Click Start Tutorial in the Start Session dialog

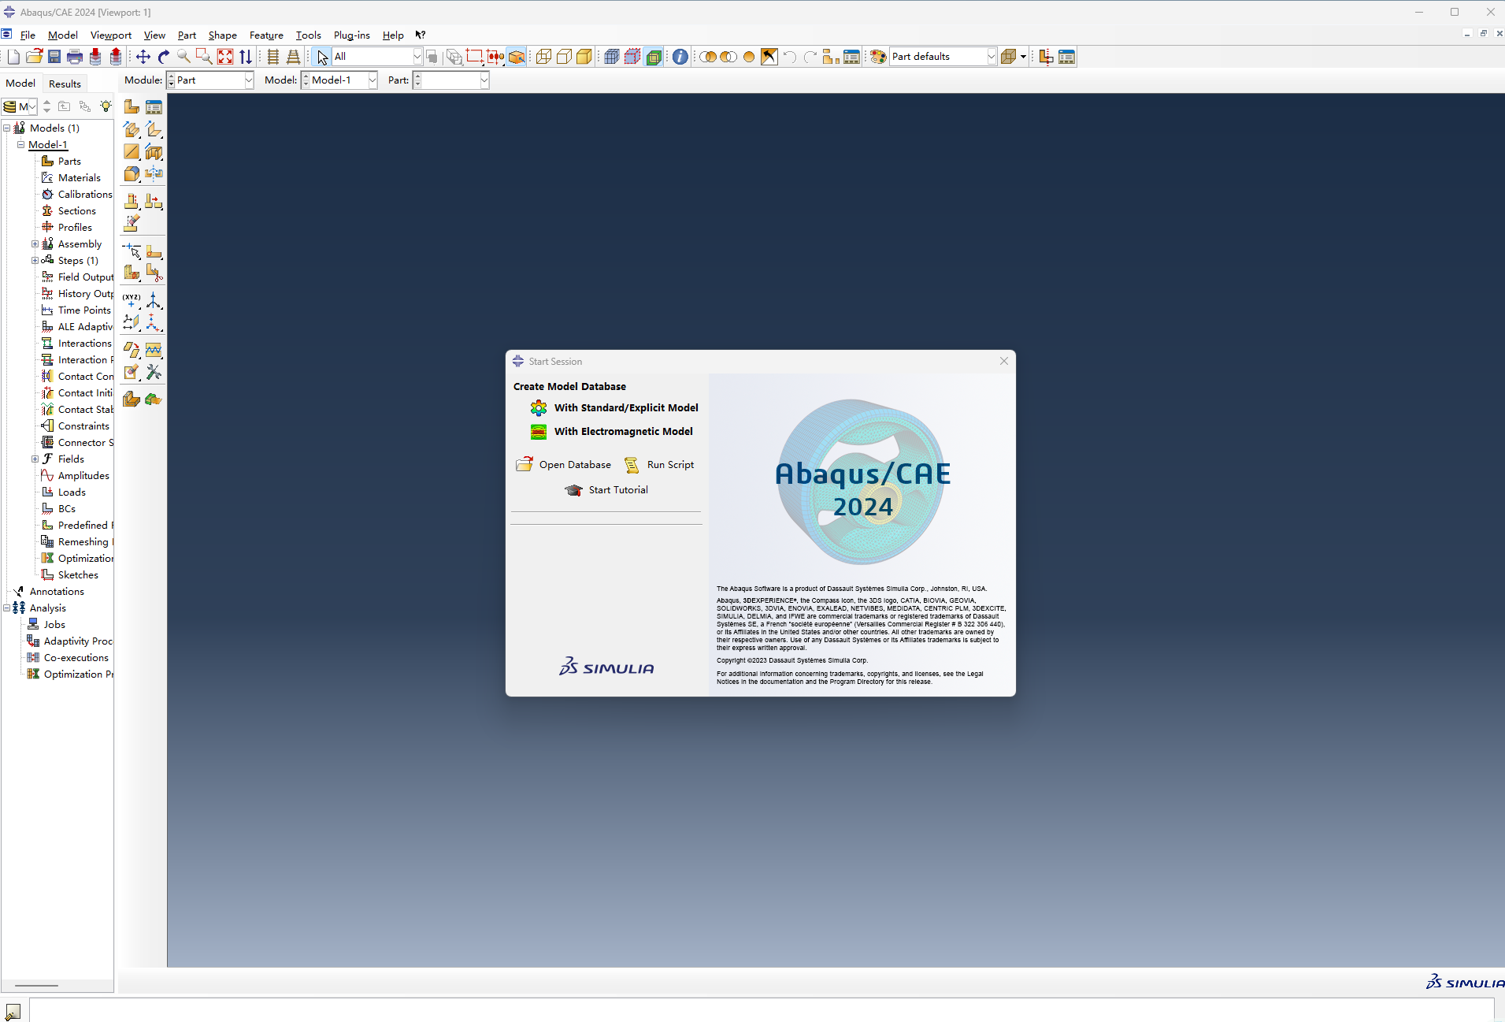[x=618, y=489]
